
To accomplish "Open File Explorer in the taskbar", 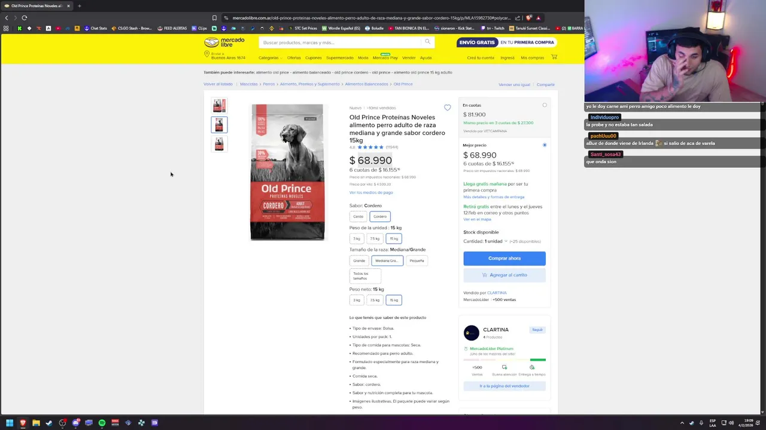I will 36,423.
